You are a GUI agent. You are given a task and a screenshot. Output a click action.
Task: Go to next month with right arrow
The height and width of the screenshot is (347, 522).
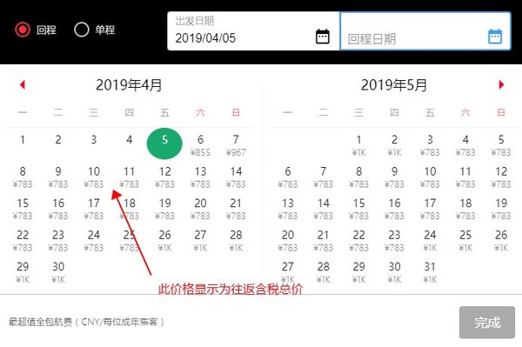501,84
